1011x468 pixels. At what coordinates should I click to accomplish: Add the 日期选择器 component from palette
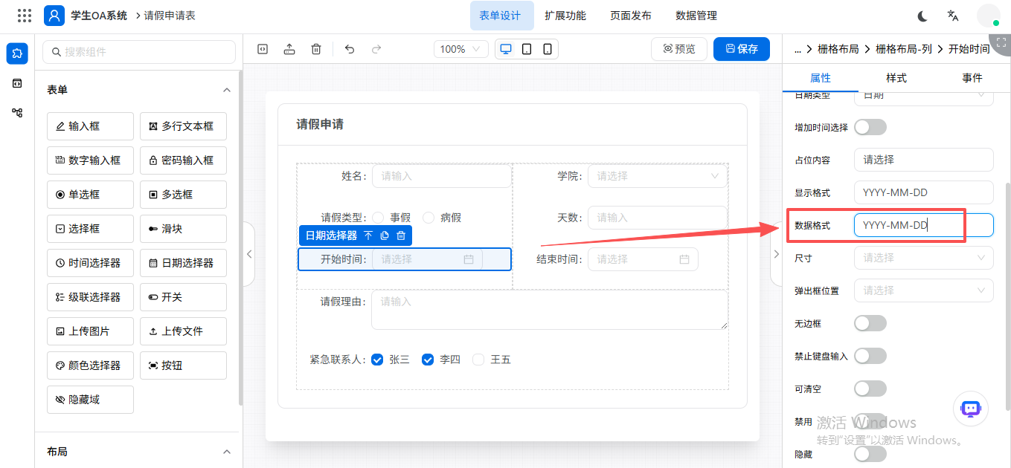183,263
